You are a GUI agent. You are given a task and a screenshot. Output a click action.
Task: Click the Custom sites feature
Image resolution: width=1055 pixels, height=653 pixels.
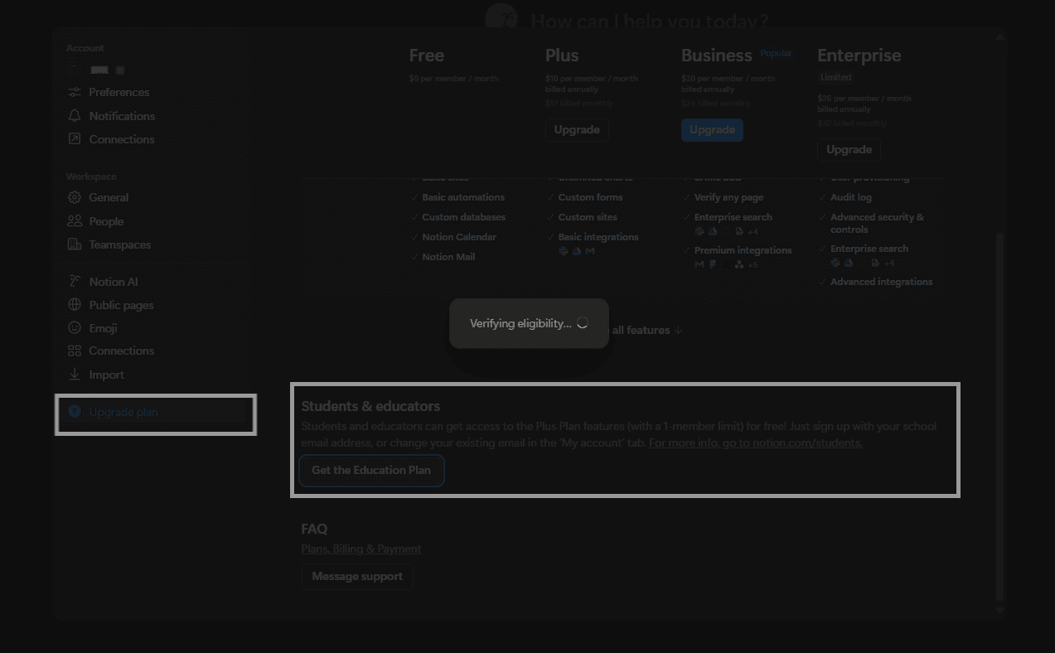click(x=588, y=217)
